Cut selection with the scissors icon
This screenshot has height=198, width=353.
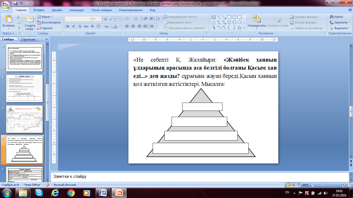[x=18, y=17]
